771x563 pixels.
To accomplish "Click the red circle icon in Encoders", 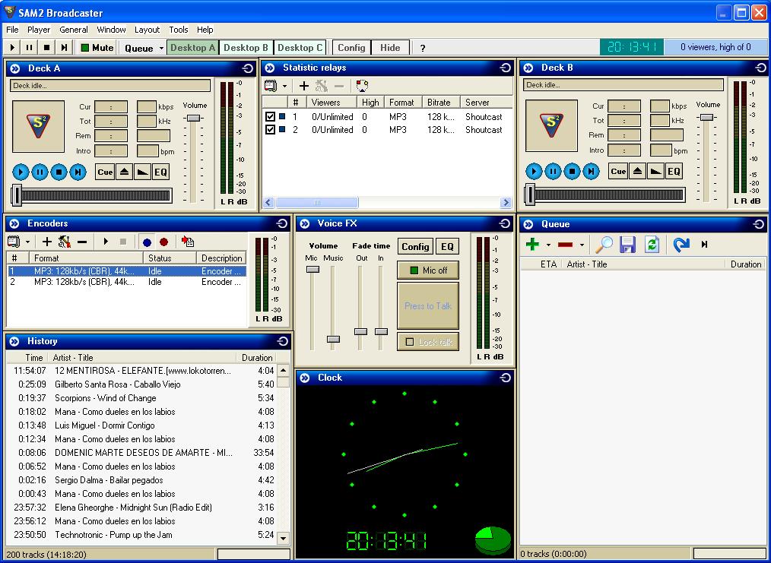I will coord(163,242).
